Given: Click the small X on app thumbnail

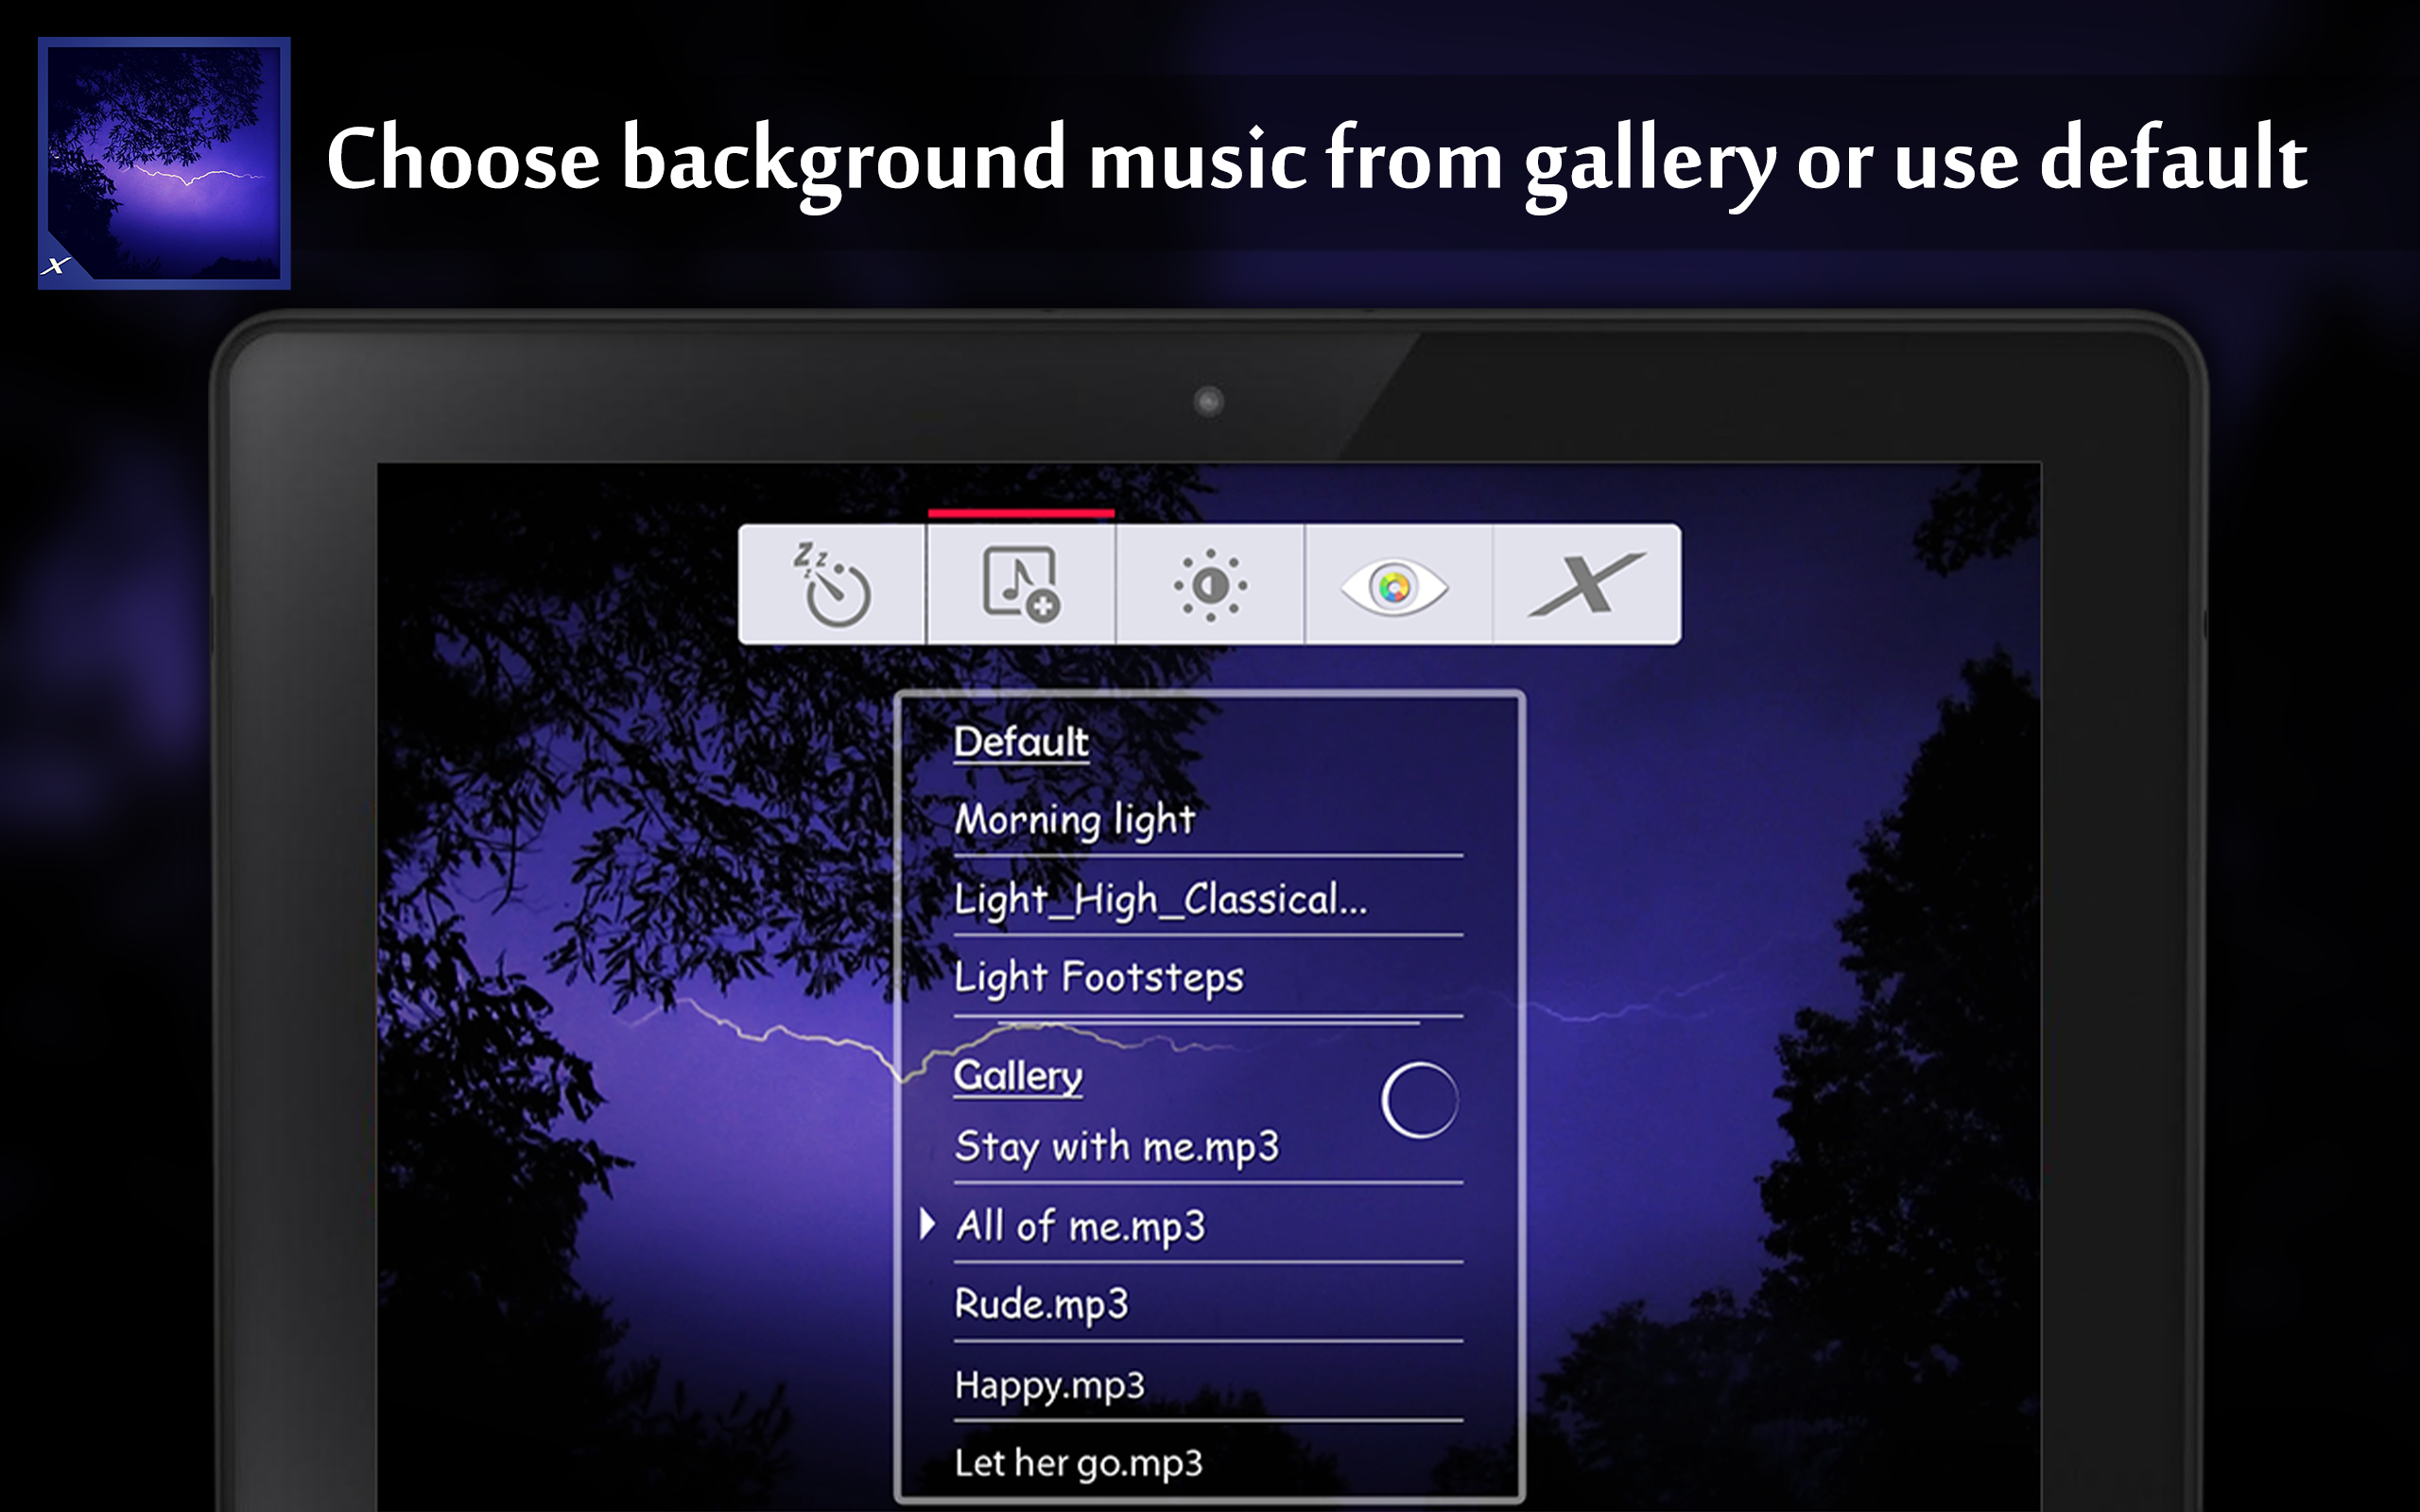Looking at the screenshot, I should [x=57, y=265].
